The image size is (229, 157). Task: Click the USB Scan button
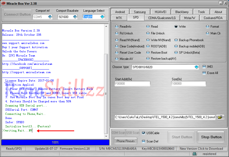tap(133, 133)
